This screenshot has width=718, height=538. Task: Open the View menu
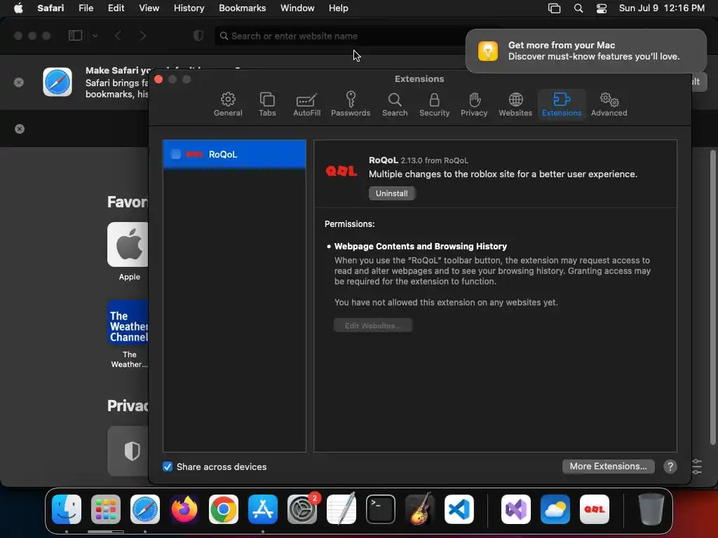pyautogui.click(x=149, y=8)
